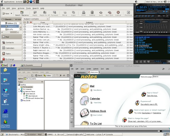Collapse the Anne Mahoney reply thread

click(56, 32)
